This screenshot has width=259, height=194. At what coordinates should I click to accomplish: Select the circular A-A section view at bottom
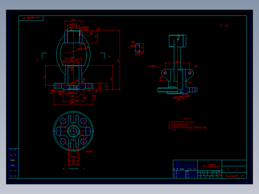click(x=73, y=131)
